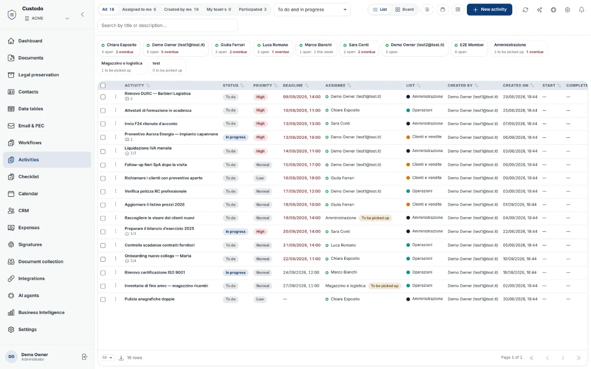
Task: Open the help lifebuoy icon
Action: (x=554, y=10)
